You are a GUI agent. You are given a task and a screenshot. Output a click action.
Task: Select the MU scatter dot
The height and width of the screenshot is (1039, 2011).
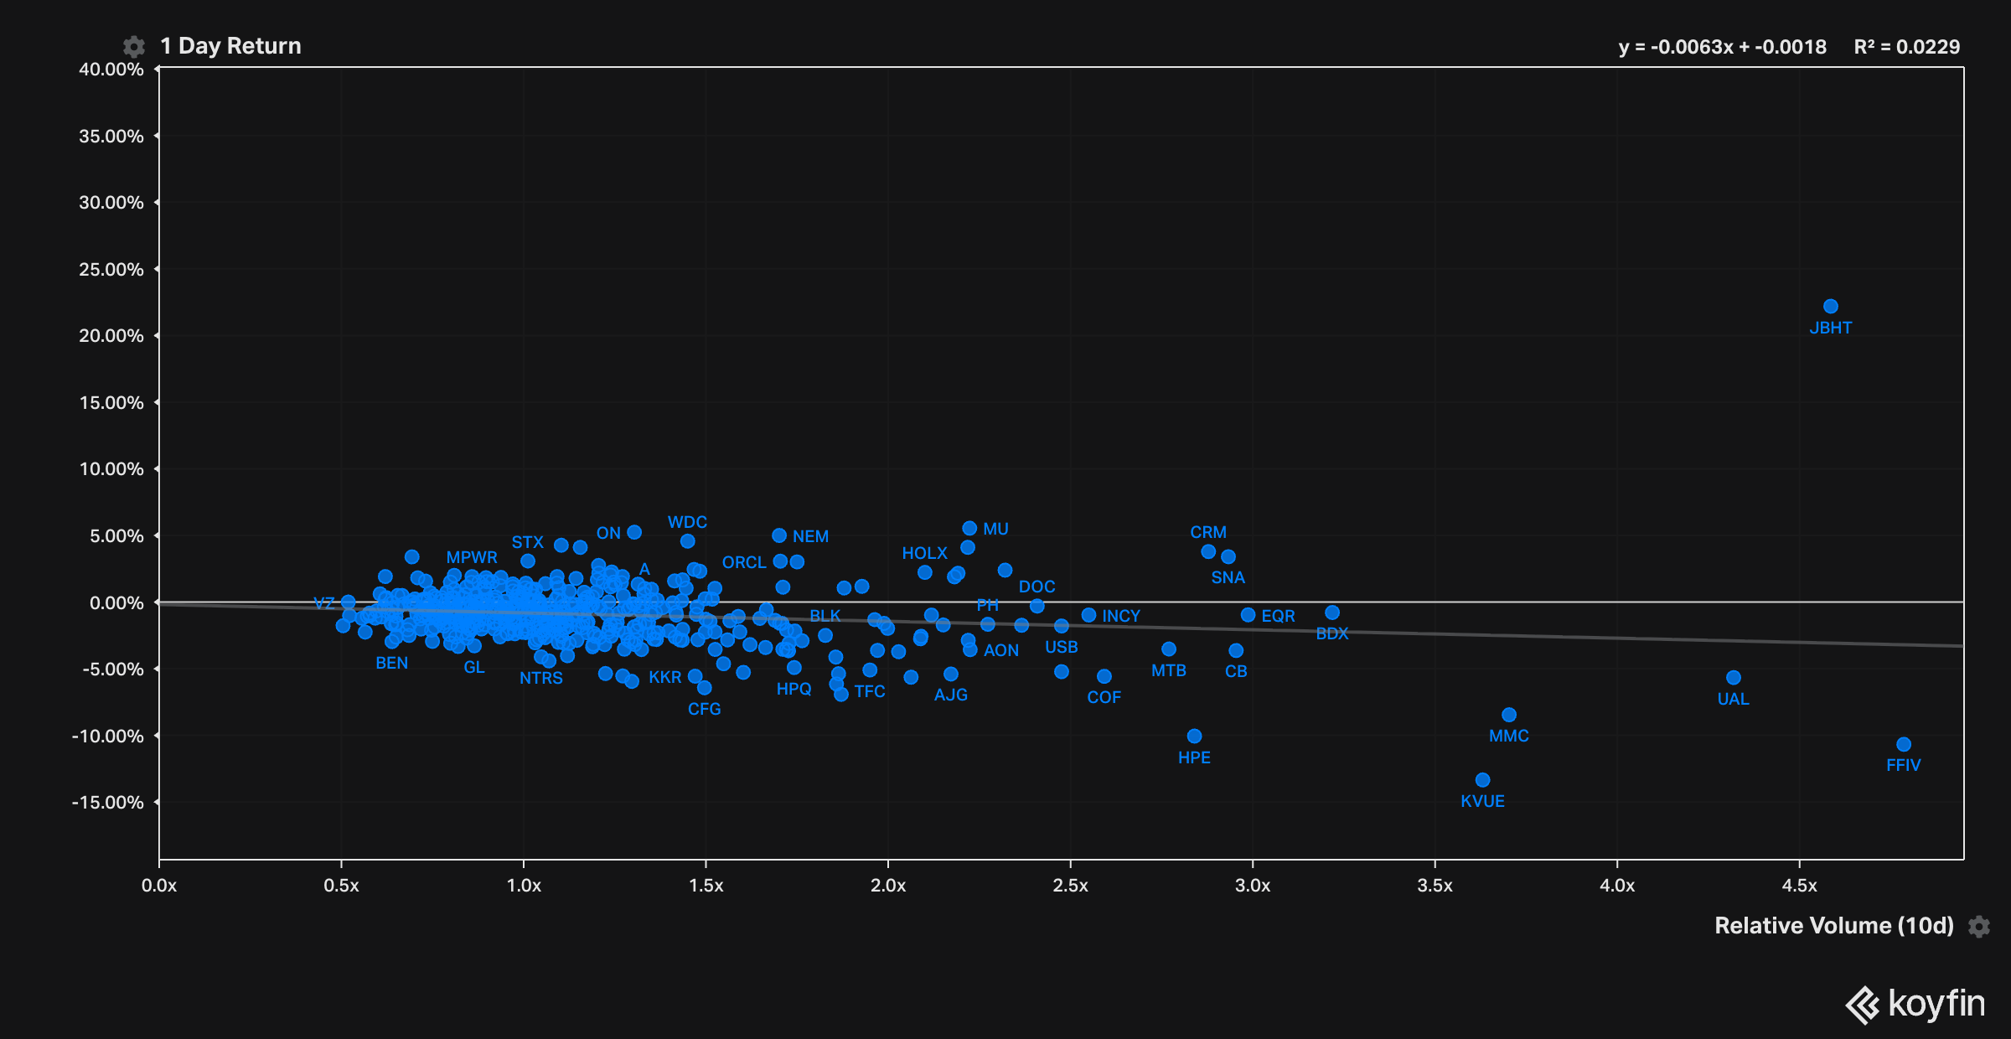tap(969, 528)
